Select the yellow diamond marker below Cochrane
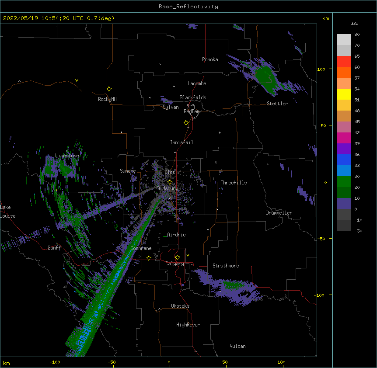 (149, 258)
